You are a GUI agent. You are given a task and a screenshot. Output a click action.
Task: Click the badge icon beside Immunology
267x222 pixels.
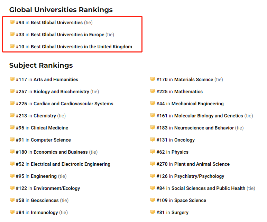(x=12, y=212)
